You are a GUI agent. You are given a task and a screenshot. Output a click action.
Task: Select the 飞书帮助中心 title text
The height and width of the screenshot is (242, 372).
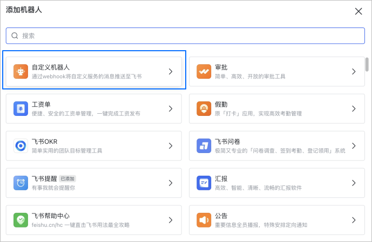point(51,216)
